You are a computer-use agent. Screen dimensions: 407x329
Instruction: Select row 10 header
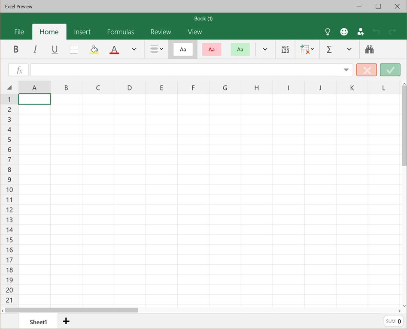(x=9, y=190)
